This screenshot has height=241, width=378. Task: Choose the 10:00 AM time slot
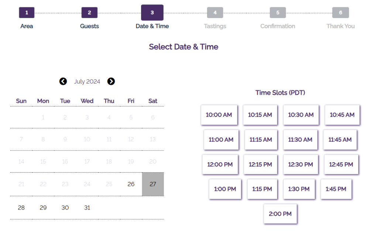(x=219, y=115)
